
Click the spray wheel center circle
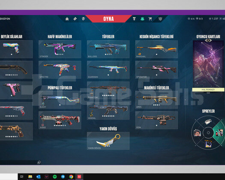[x=208, y=133]
